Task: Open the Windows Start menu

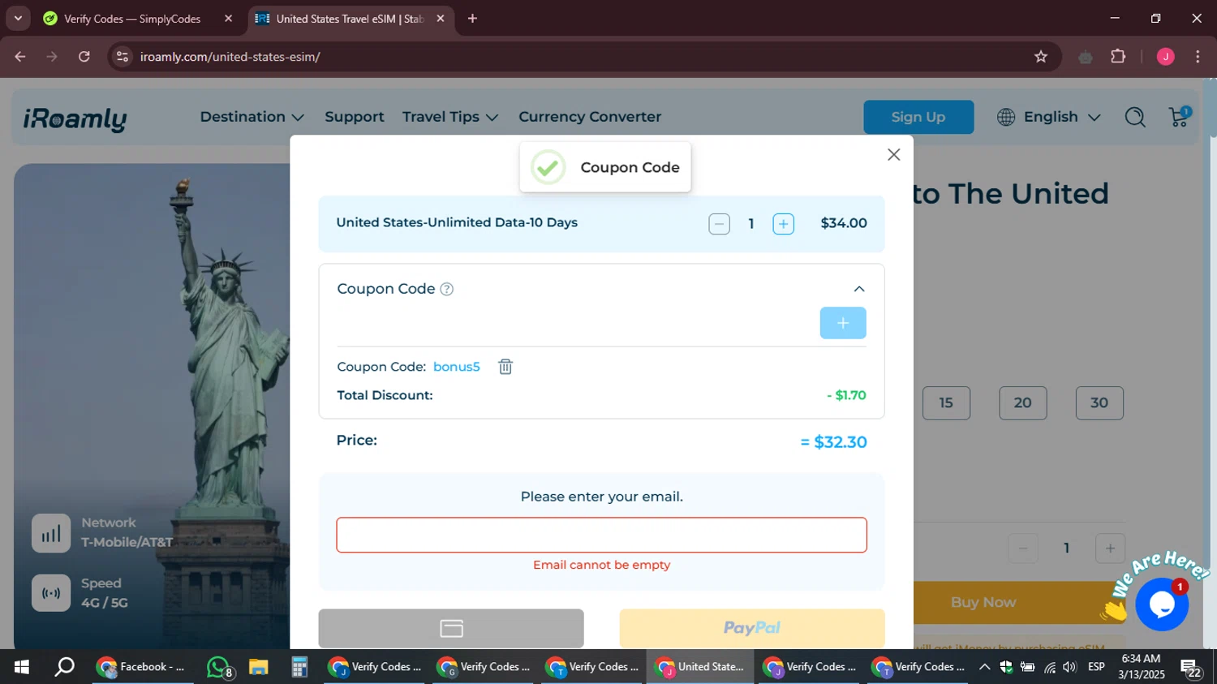Action: click(22, 667)
